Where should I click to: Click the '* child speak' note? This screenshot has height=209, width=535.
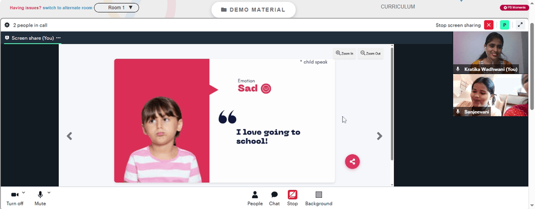click(314, 62)
